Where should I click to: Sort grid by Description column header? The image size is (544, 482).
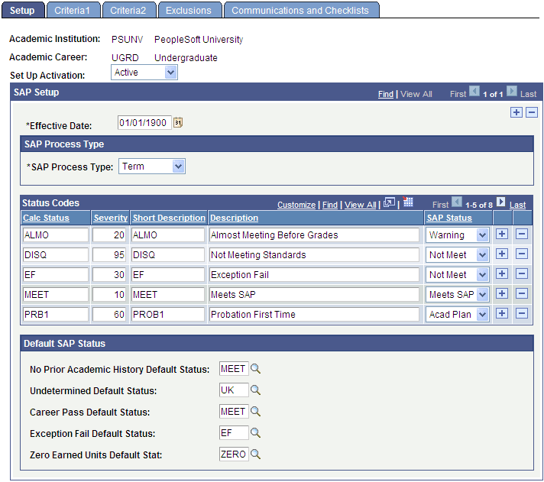tap(235, 218)
